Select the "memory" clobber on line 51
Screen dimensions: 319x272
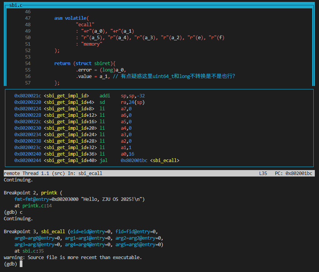coord(92,44)
